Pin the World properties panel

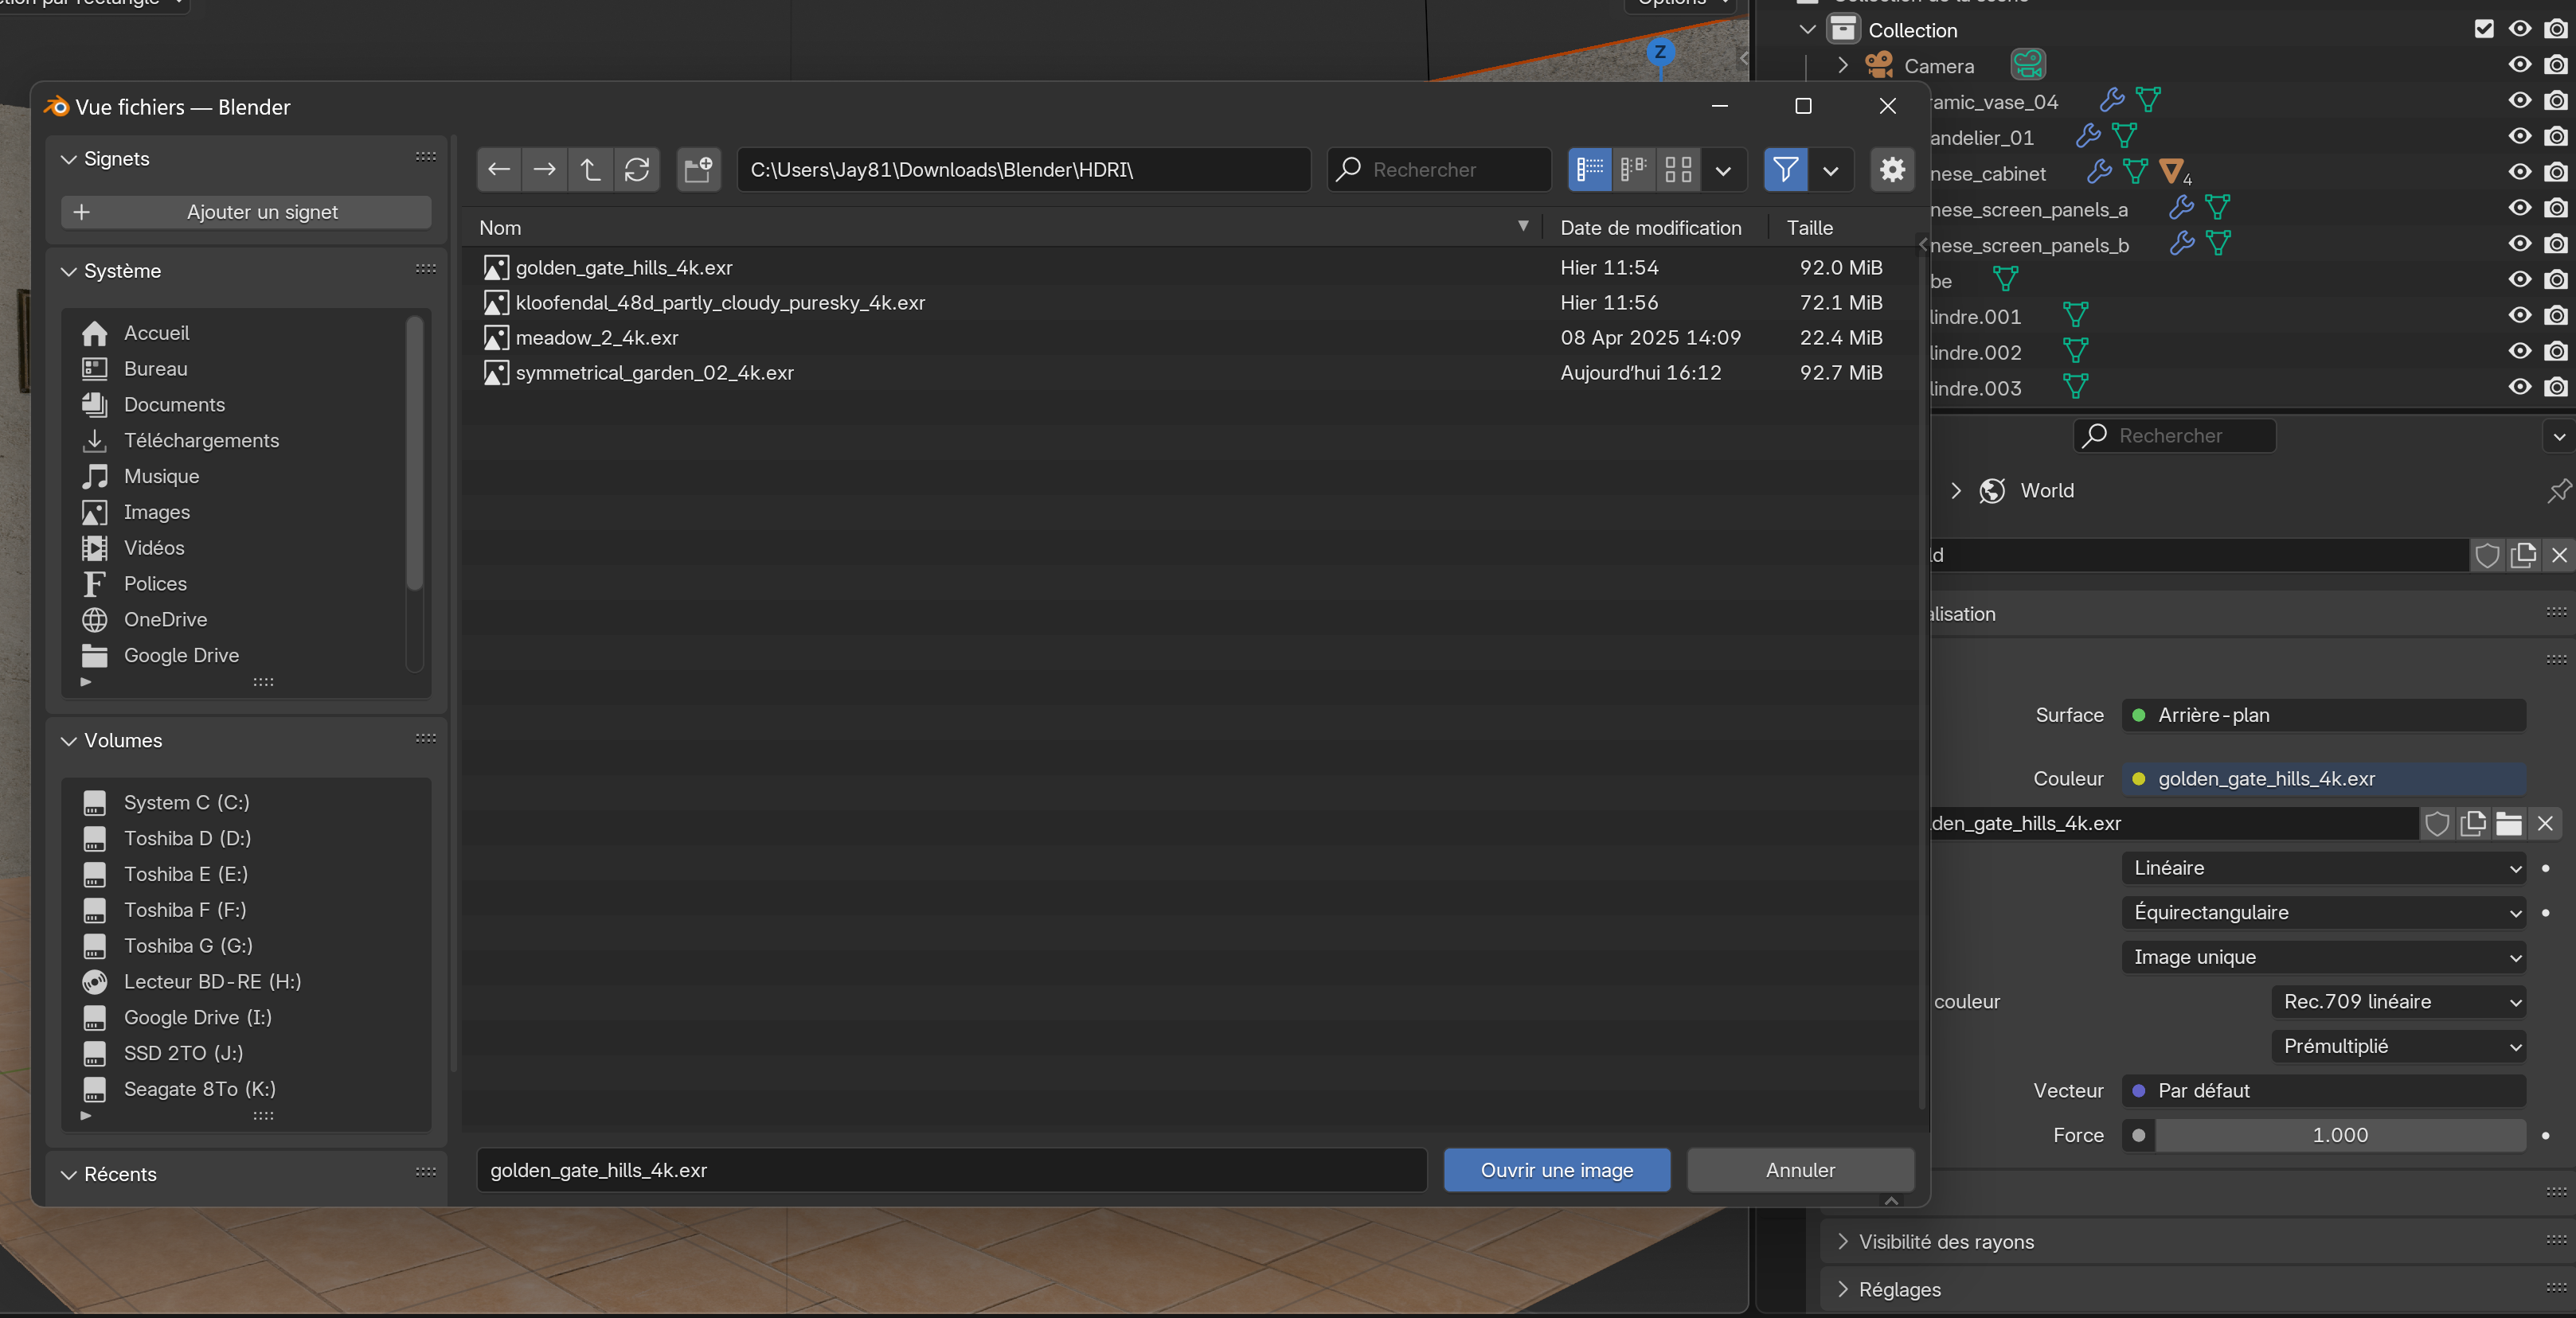point(2558,490)
